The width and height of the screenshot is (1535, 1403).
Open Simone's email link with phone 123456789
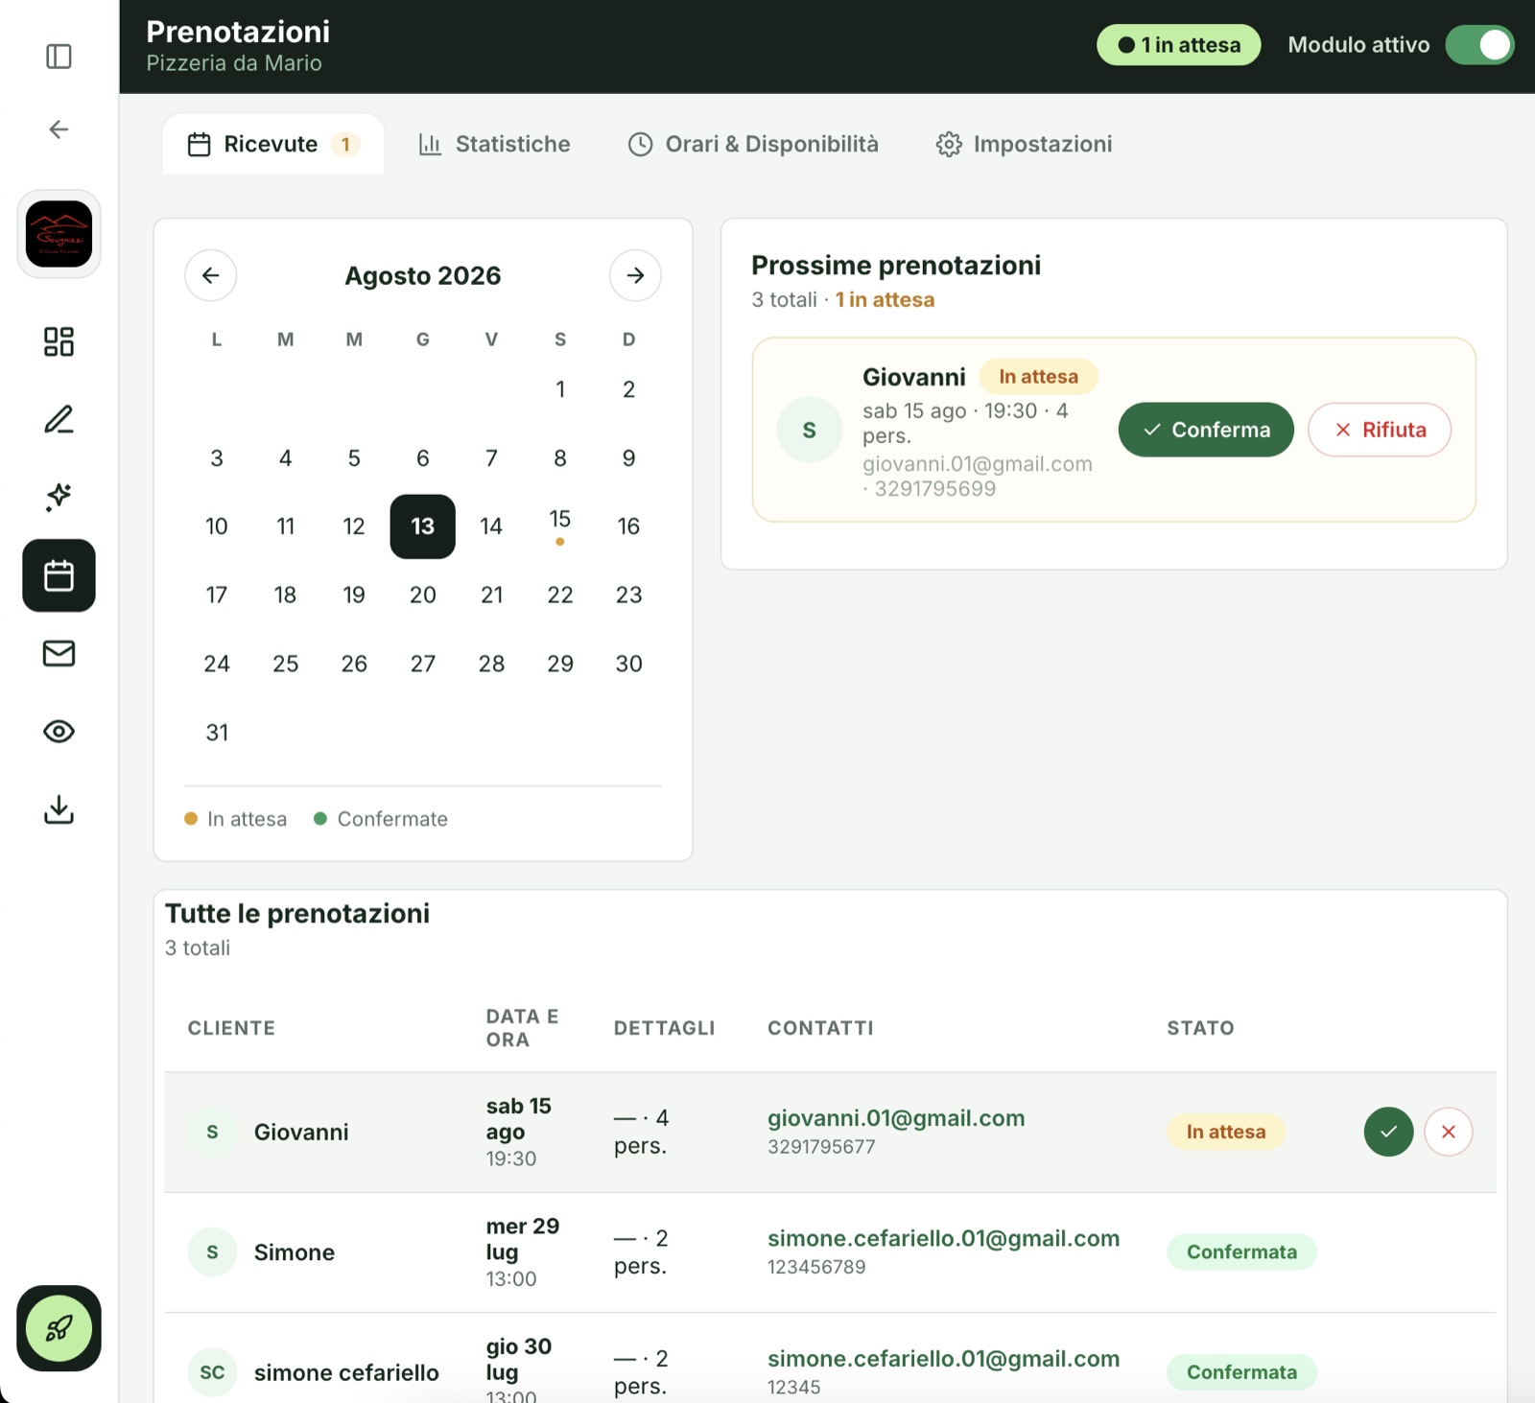coord(943,1238)
